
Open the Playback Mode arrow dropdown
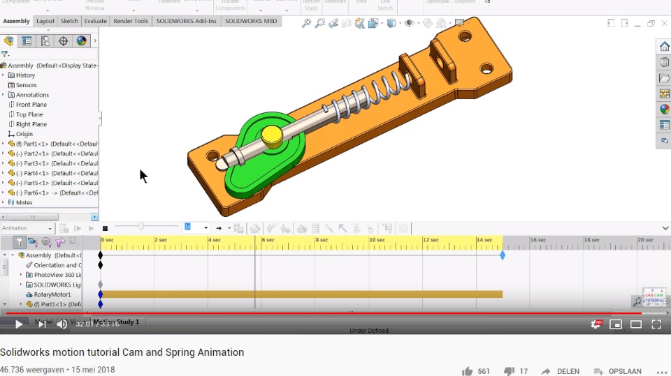(229, 228)
